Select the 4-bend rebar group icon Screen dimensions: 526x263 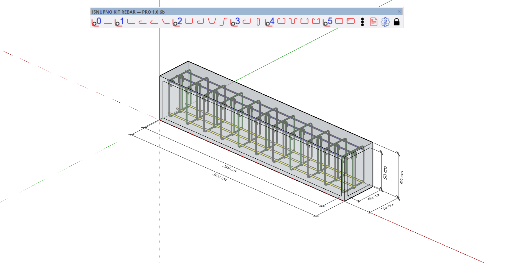(x=270, y=22)
